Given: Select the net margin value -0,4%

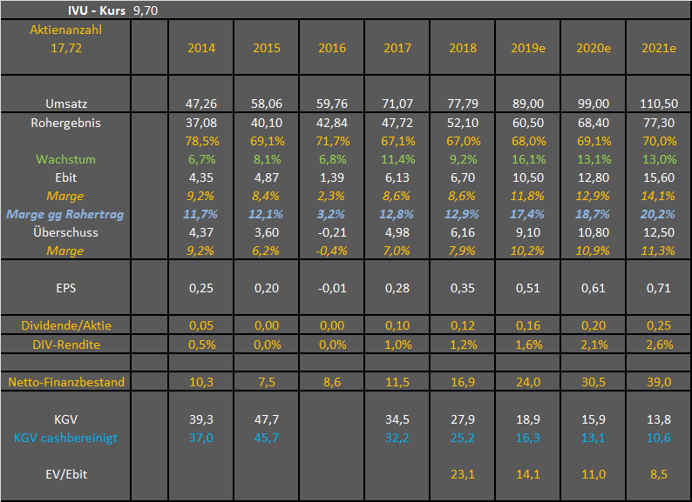Looking at the screenshot, I should pyautogui.click(x=331, y=251).
